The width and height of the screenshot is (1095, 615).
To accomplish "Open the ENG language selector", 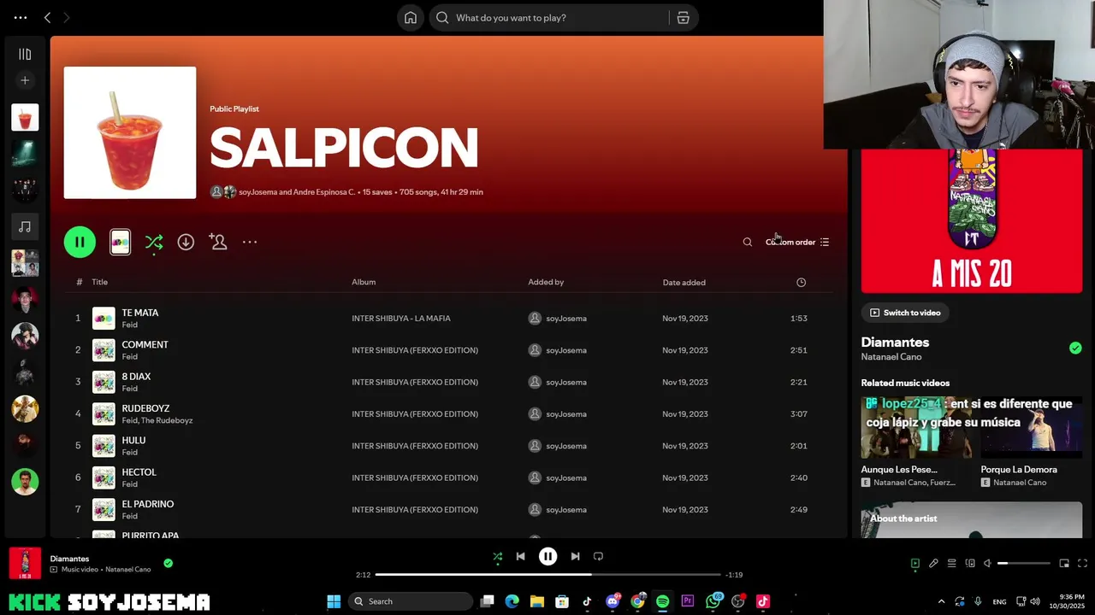I will tap(999, 602).
